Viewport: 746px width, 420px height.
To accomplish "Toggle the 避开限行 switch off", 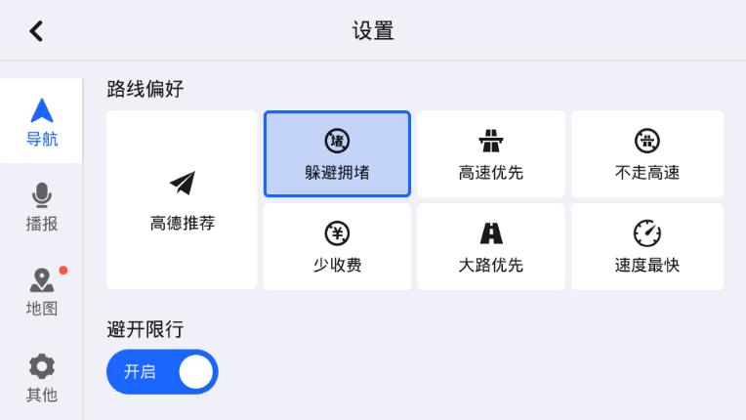I will pyautogui.click(x=162, y=372).
